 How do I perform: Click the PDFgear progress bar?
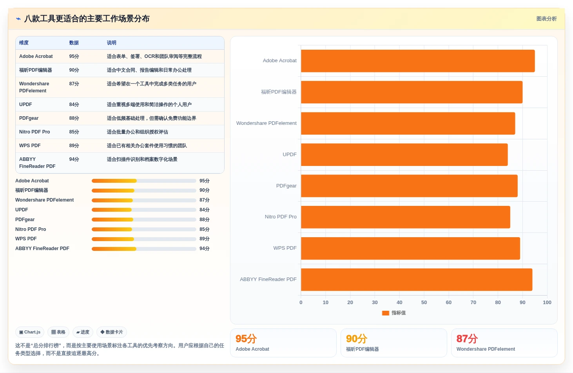[144, 220]
